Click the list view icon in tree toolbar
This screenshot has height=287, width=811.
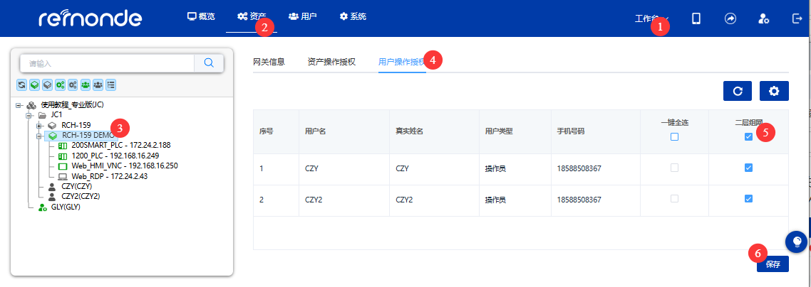tap(110, 85)
